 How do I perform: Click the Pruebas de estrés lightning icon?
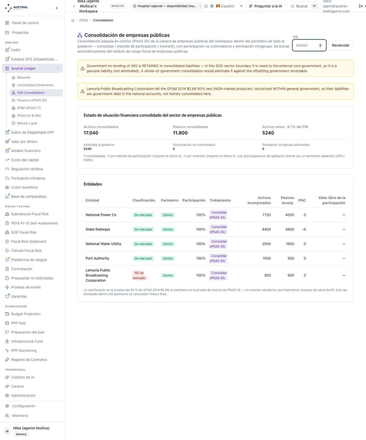click(7, 287)
